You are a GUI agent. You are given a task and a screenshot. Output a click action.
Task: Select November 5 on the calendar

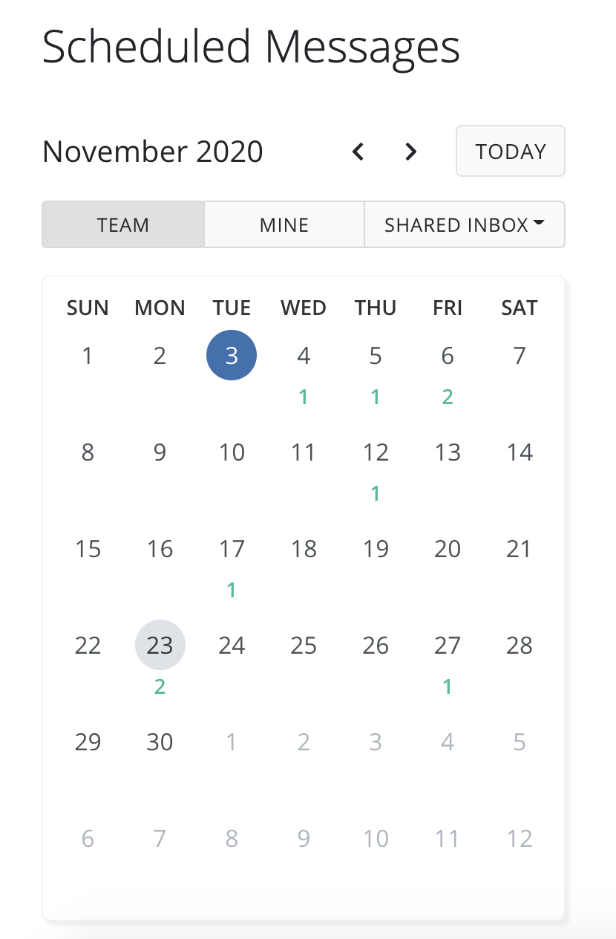coord(376,356)
